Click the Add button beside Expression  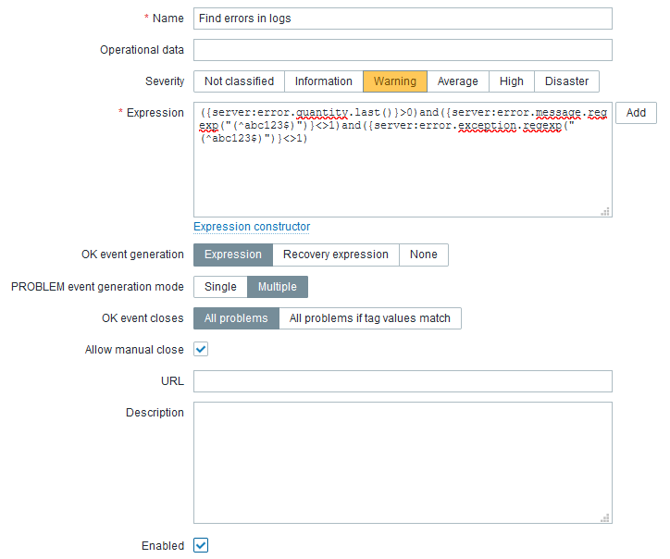tap(636, 113)
